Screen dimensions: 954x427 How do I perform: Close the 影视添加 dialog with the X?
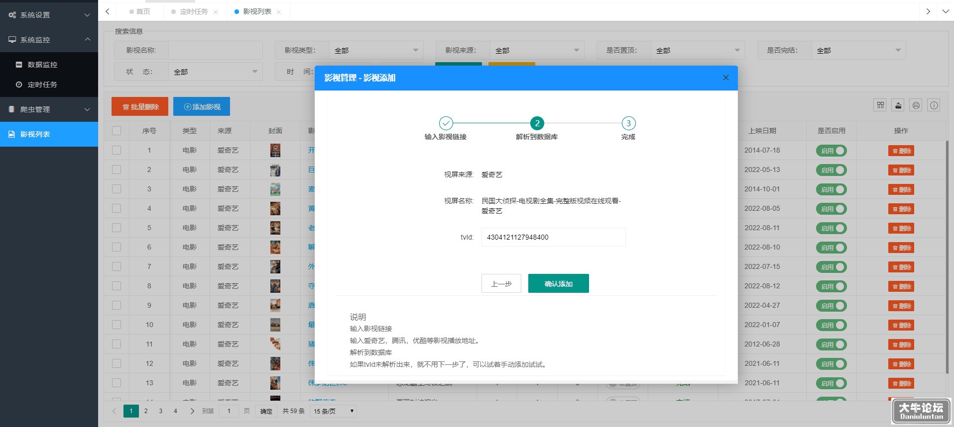(x=726, y=78)
